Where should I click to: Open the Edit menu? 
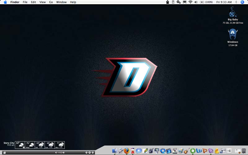pyautogui.click(x=33, y=2)
